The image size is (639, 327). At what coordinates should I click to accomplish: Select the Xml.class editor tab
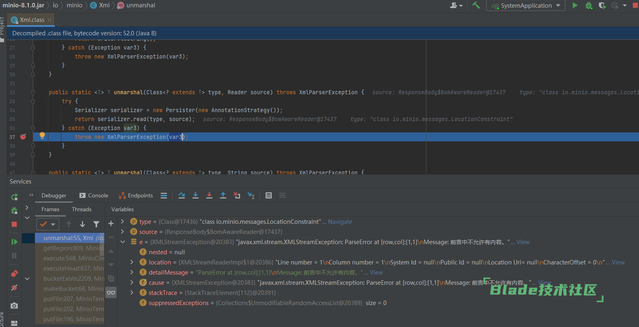pos(32,20)
